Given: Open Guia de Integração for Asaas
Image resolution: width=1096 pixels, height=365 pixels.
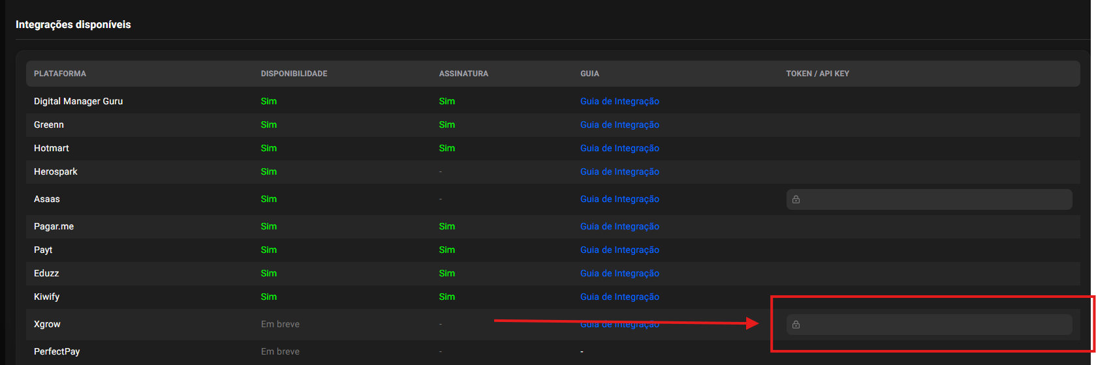Looking at the screenshot, I should 619,199.
